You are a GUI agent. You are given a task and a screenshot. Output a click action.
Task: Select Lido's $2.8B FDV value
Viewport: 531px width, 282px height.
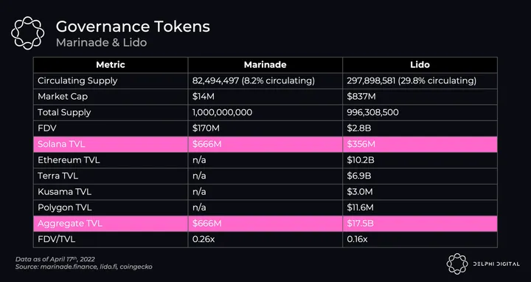(361, 128)
